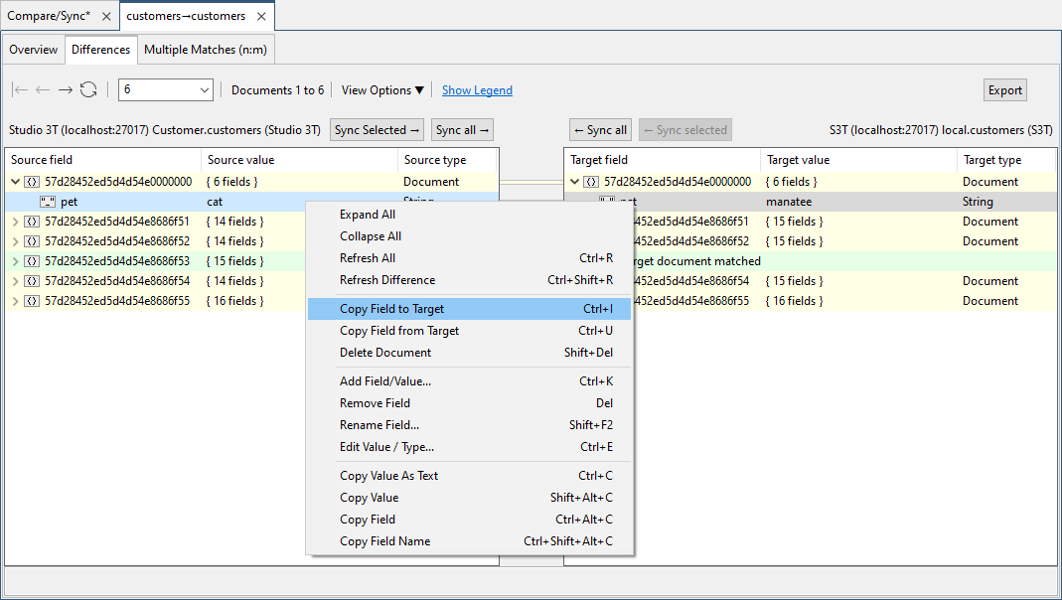Expand source document ending 8686f55

(15, 301)
